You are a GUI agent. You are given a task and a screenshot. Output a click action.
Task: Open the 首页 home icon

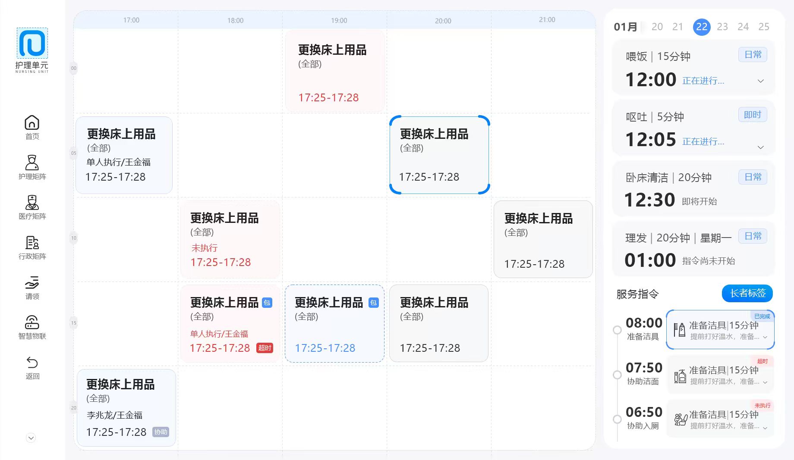click(x=32, y=123)
